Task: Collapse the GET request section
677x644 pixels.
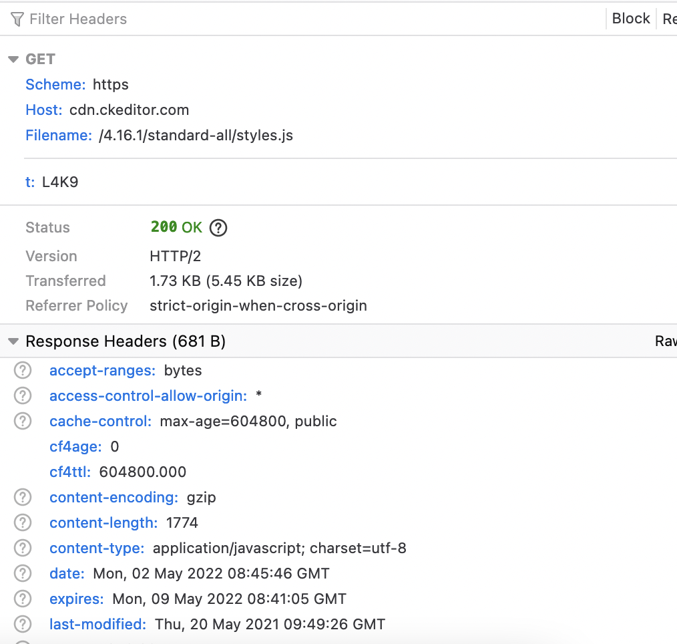Action: point(13,59)
